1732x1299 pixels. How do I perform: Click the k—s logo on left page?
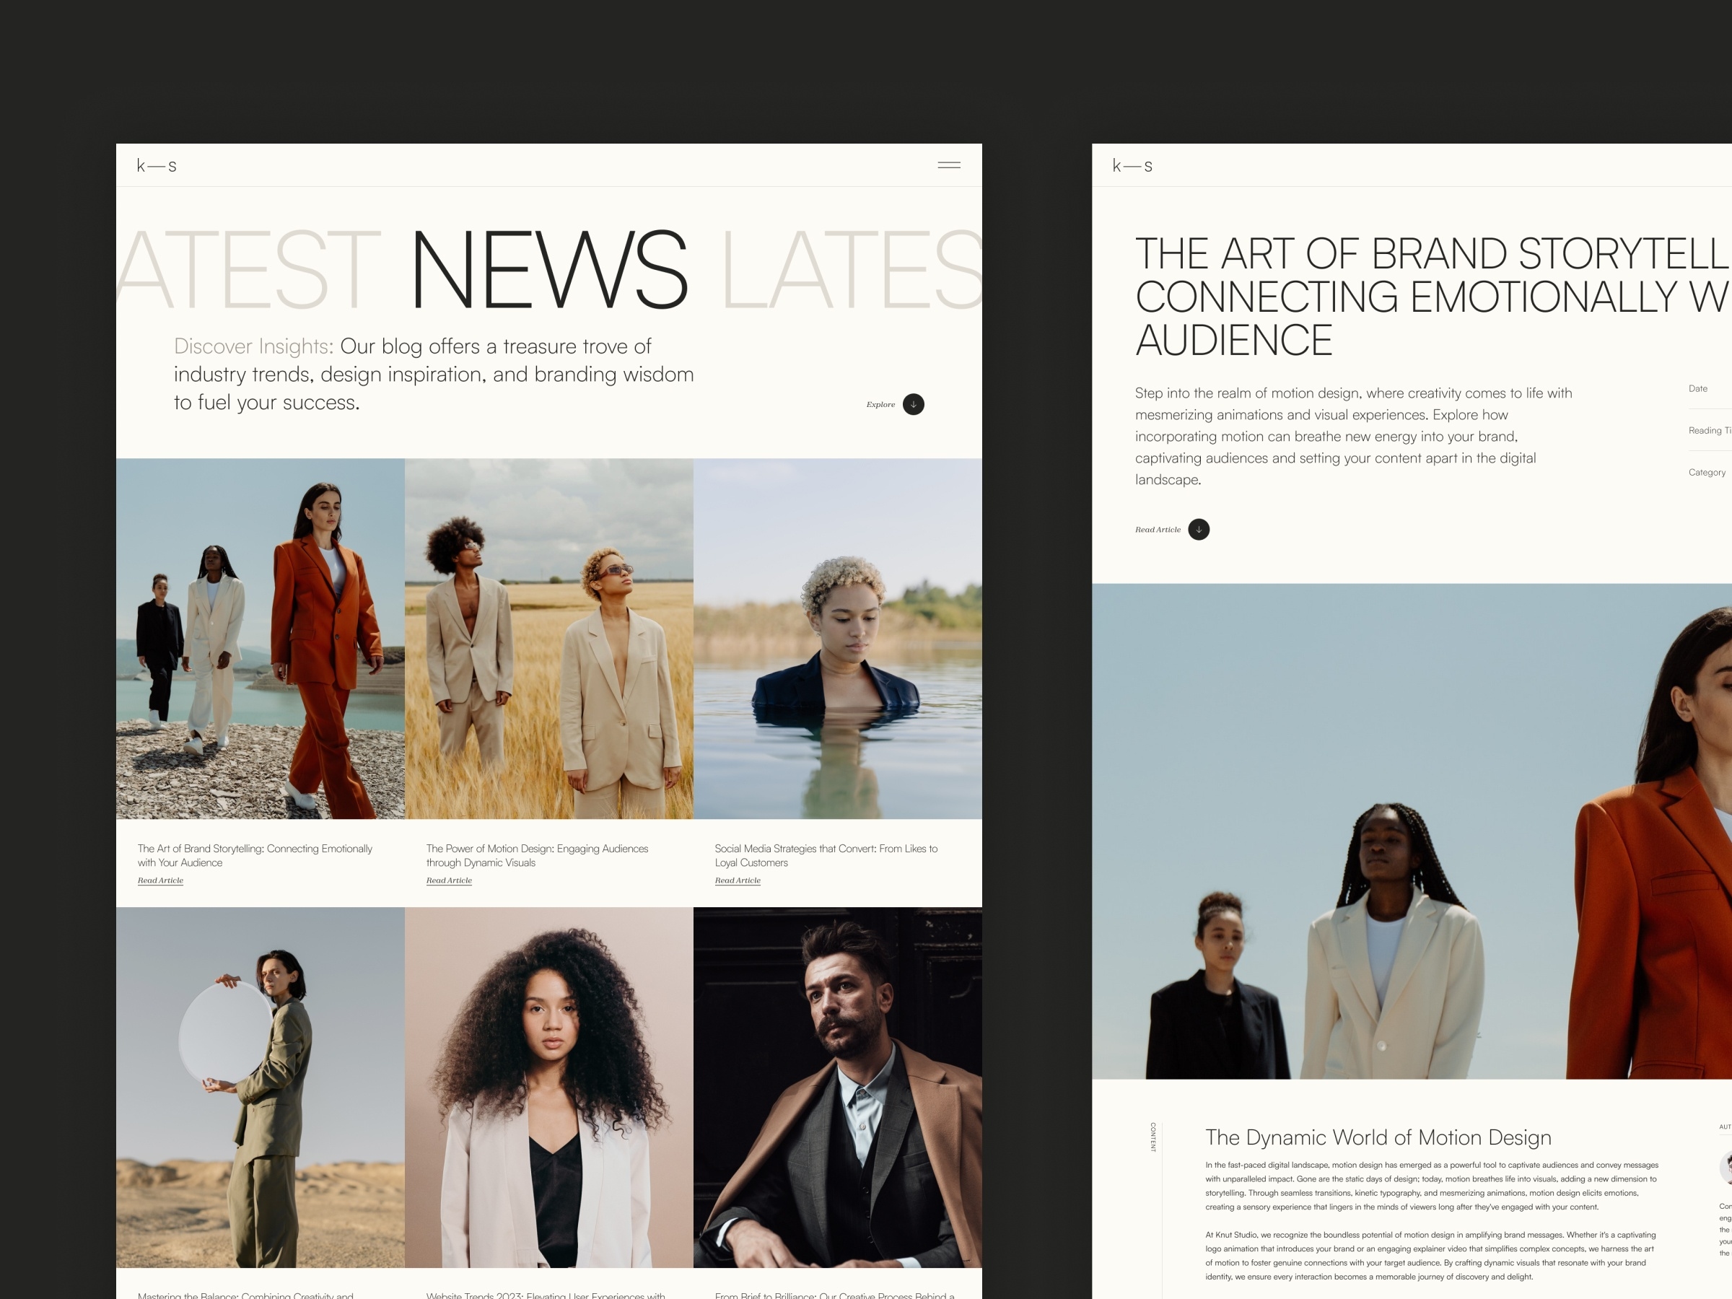(154, 164)
